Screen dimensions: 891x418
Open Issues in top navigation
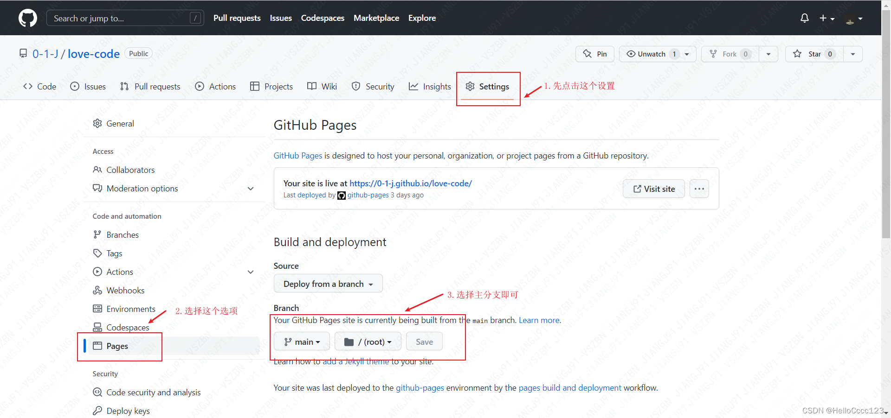tap(281, 18)
